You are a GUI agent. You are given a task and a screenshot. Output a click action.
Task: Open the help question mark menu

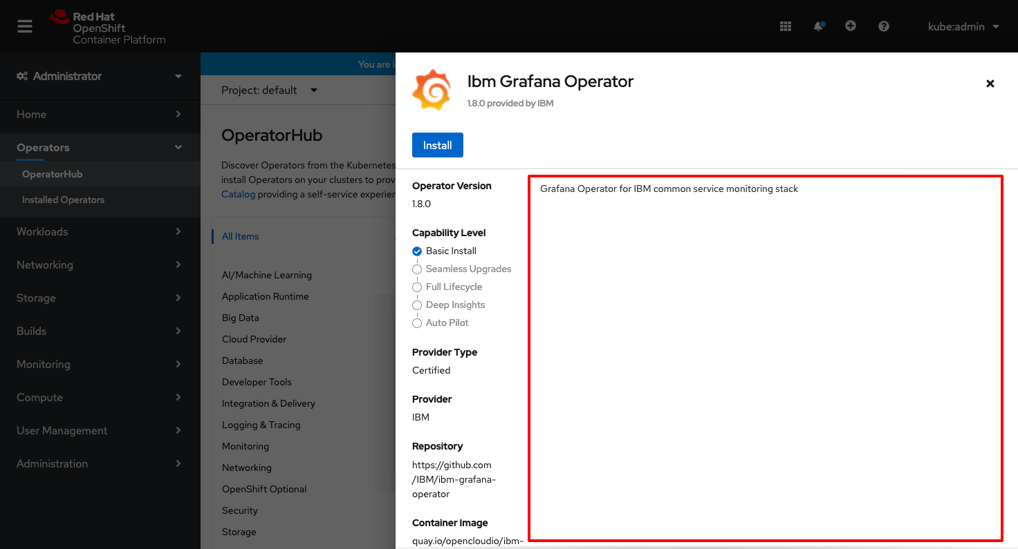tap(883, 26)
